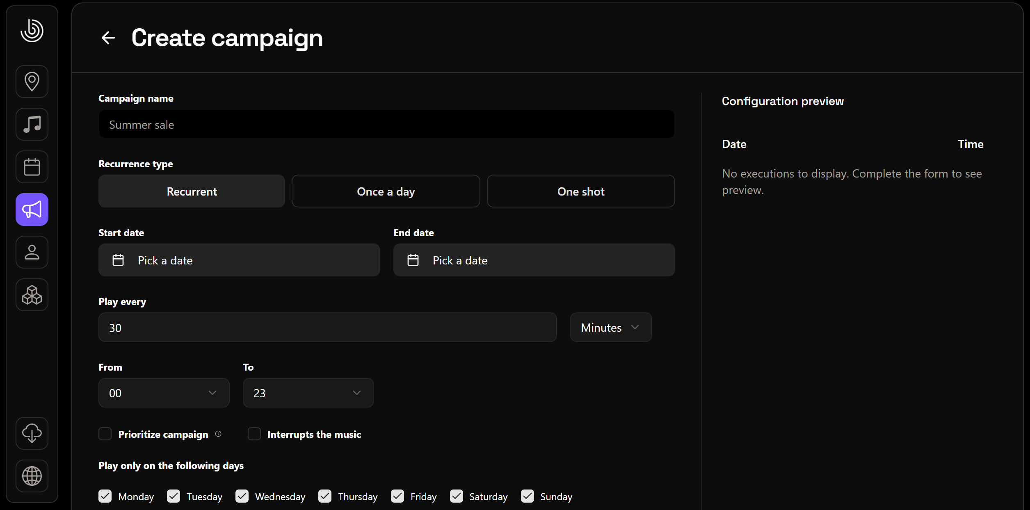
Task: Select the megaphone campaigns sidebar icon
Action: tap(32, 209)
